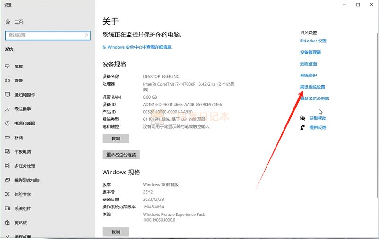This screenshot has height=239, width=379.
Task: Click the 获取帮助 help icon
Action: click(x=302, y=118)
